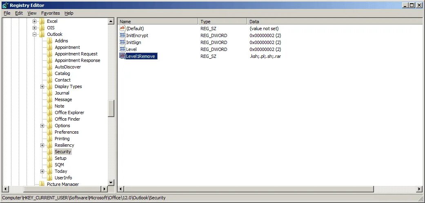Image resolution: width=425 pixels, height=203 pixels.
Task: Open the Help menu
Action: point(69,13)
